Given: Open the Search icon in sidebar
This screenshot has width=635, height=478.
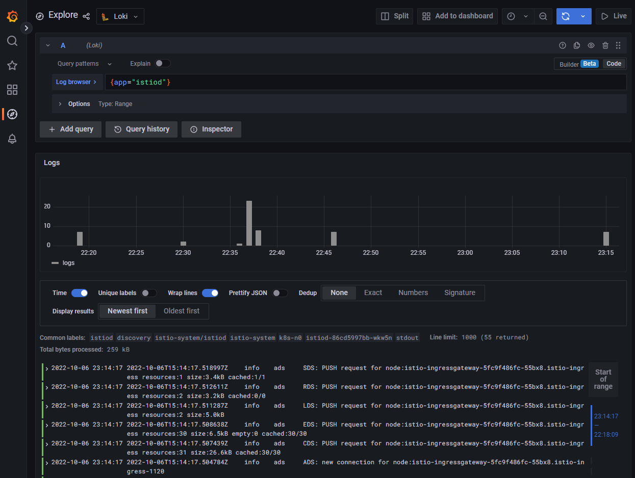Looking at the screenshot, I should 12,41.
